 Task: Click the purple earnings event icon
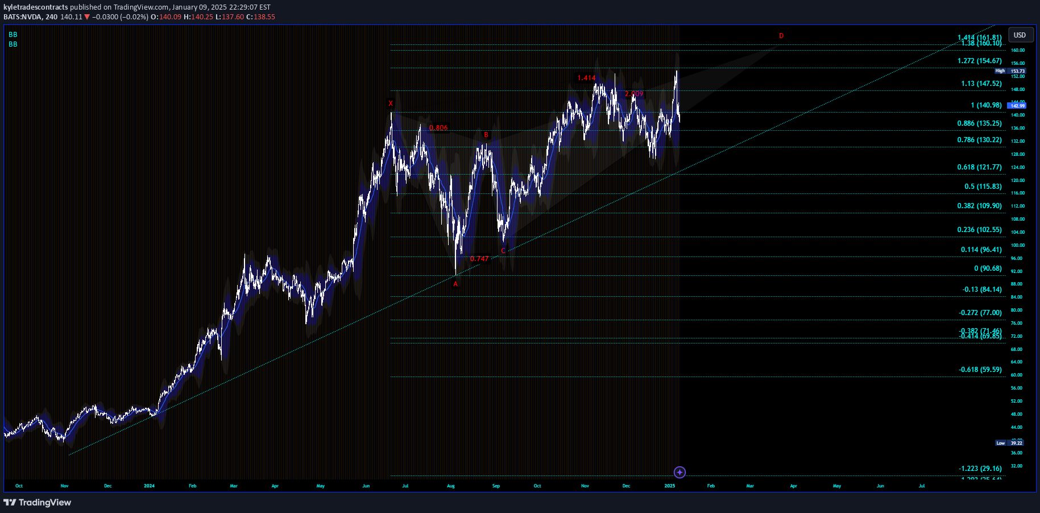679,472
